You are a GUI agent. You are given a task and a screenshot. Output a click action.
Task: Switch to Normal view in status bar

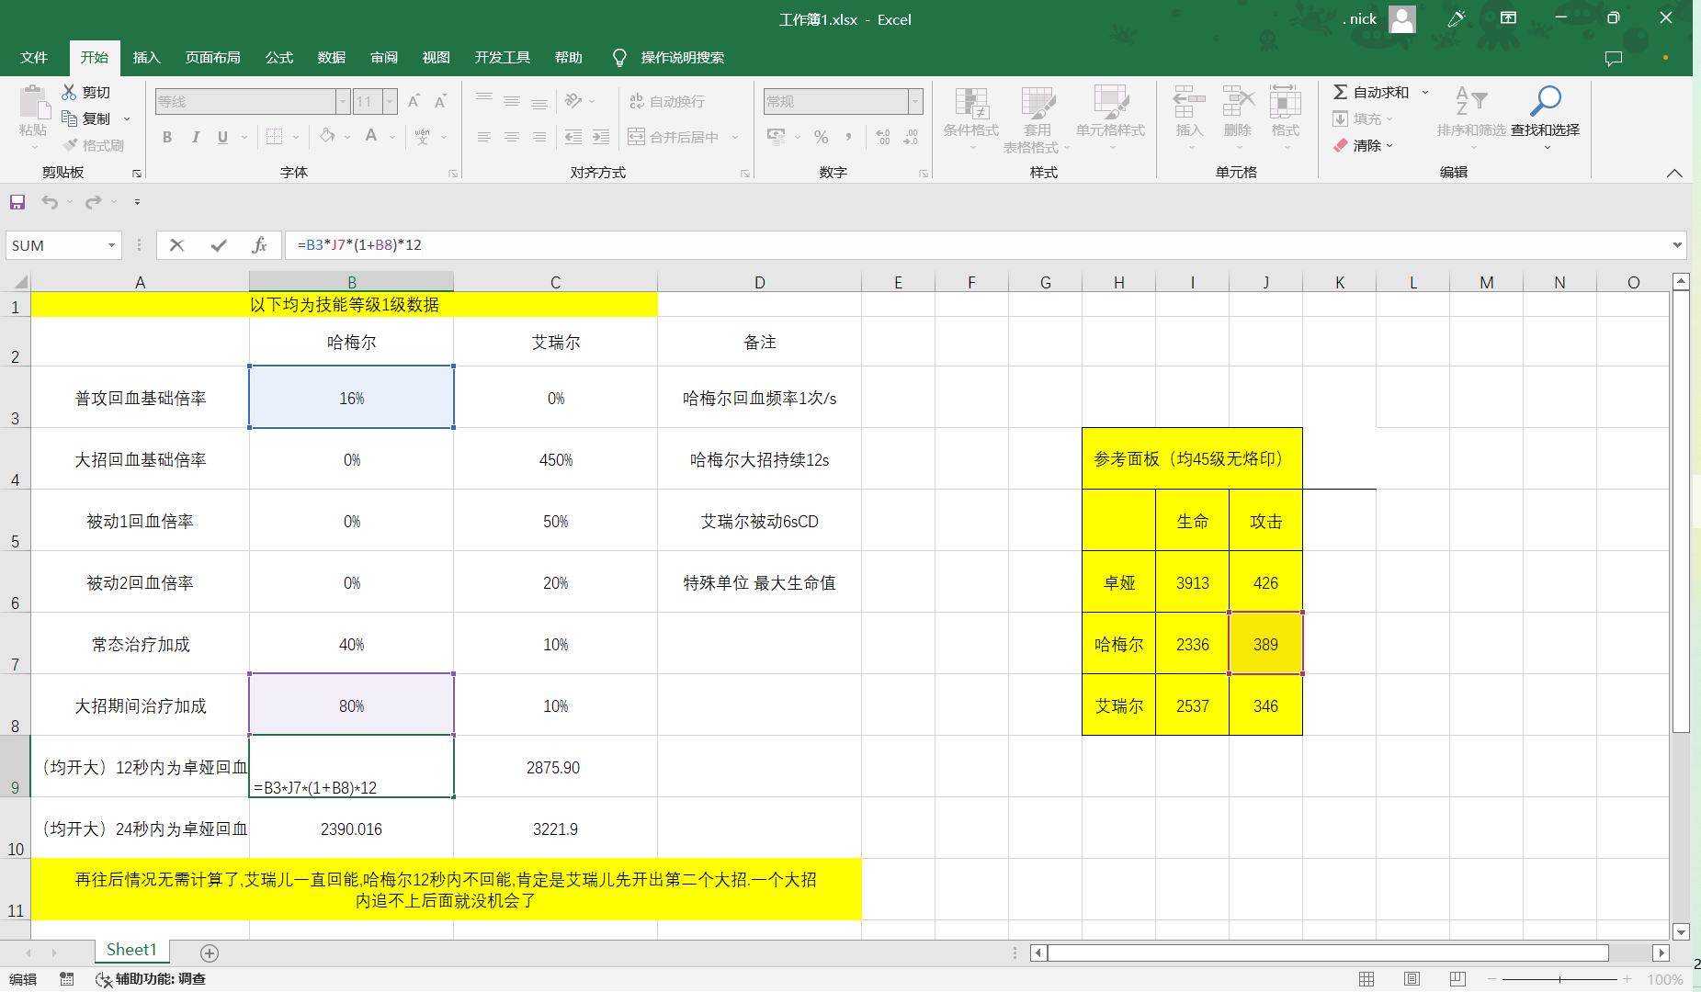[1366, 979]
